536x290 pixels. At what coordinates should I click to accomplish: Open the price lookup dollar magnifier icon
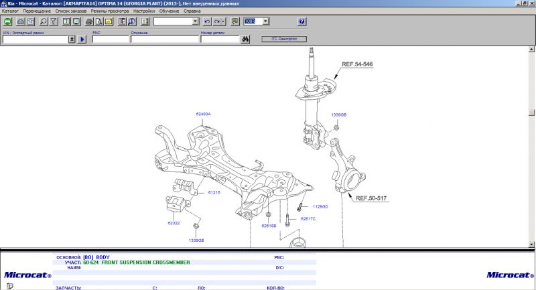(132, 21)
